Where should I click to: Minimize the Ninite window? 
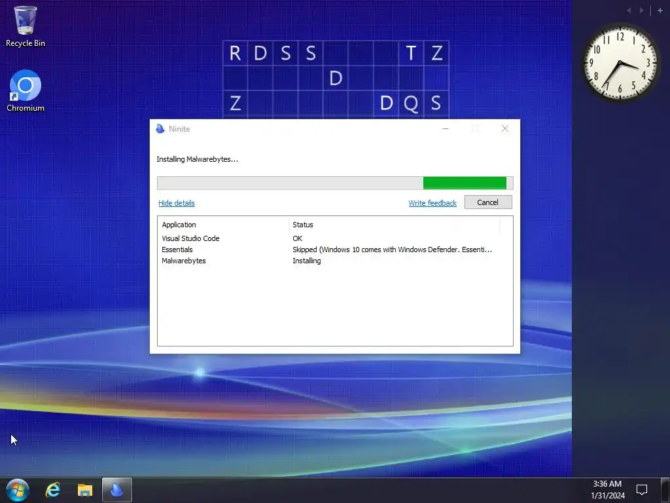(x=445, y=128)
